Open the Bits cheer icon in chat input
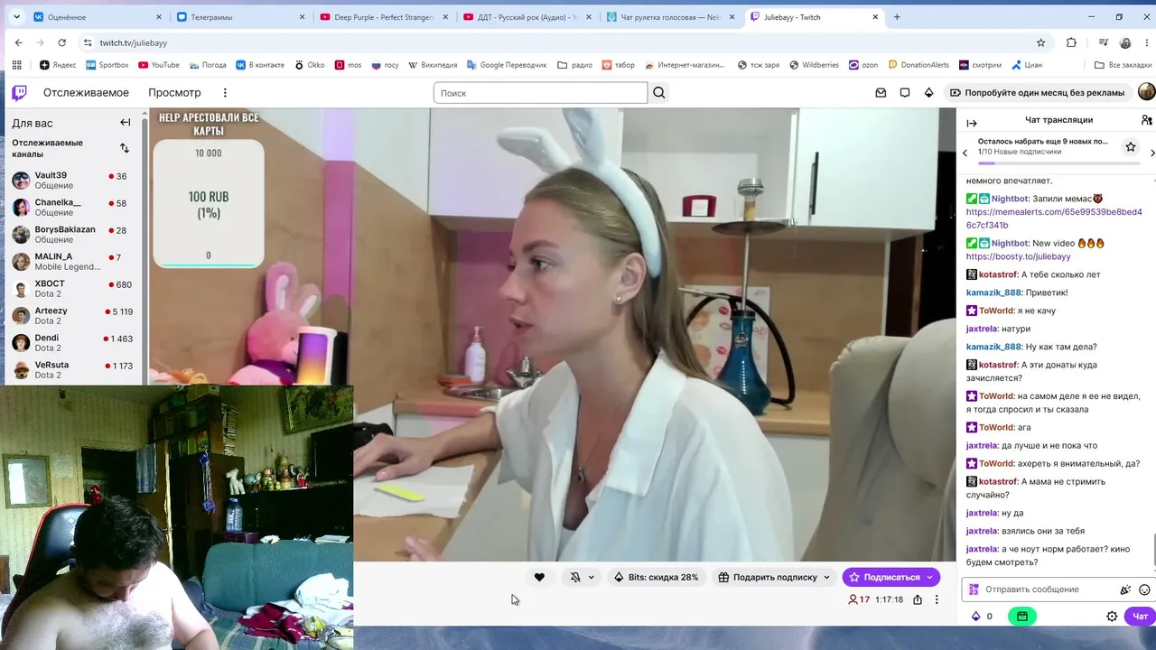This screenshot has width=1156, height=650. [1125, 590]
